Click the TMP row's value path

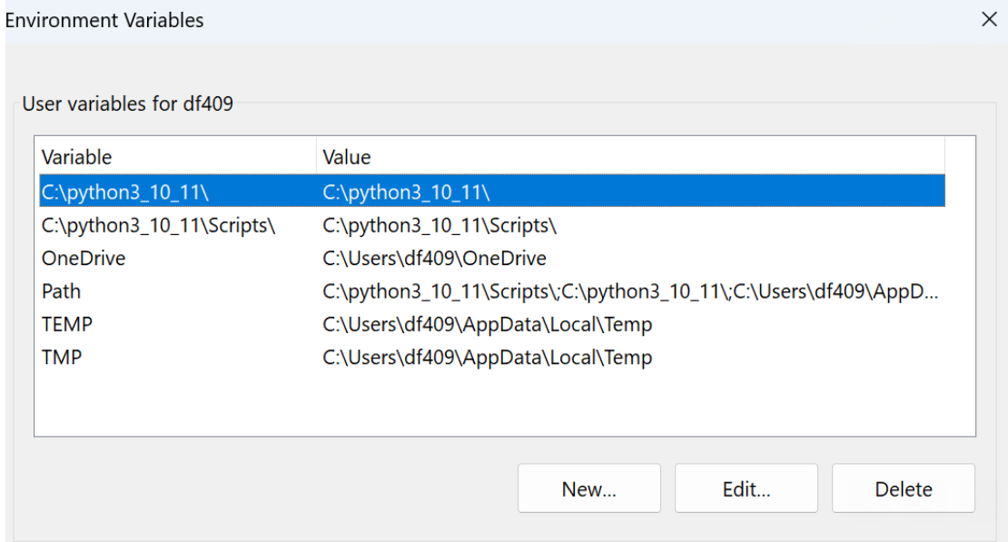(488, 358)
